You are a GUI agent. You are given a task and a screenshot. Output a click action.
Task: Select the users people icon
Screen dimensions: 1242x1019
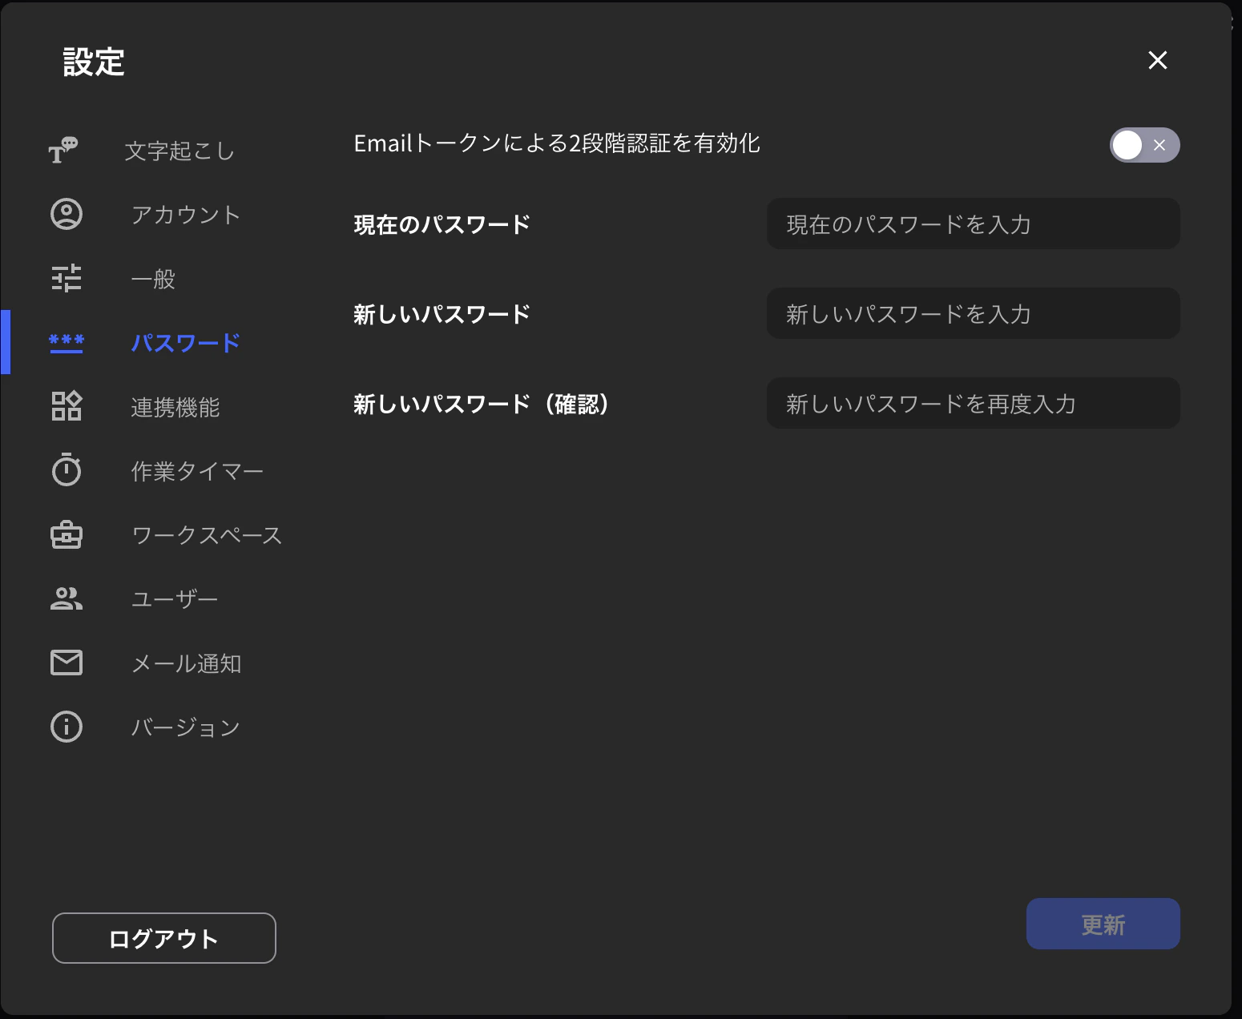click(67, 598)
